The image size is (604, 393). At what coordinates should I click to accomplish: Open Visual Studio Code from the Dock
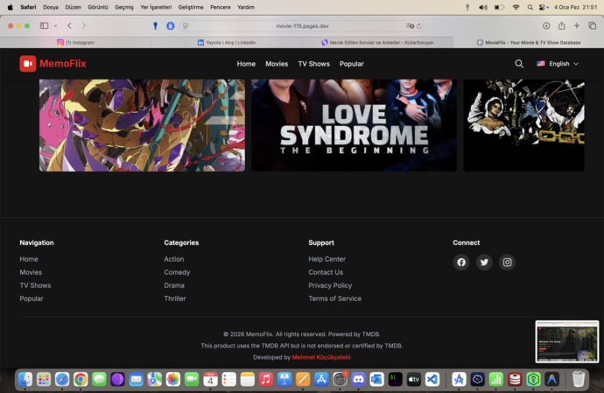click(x=432, y=380)
